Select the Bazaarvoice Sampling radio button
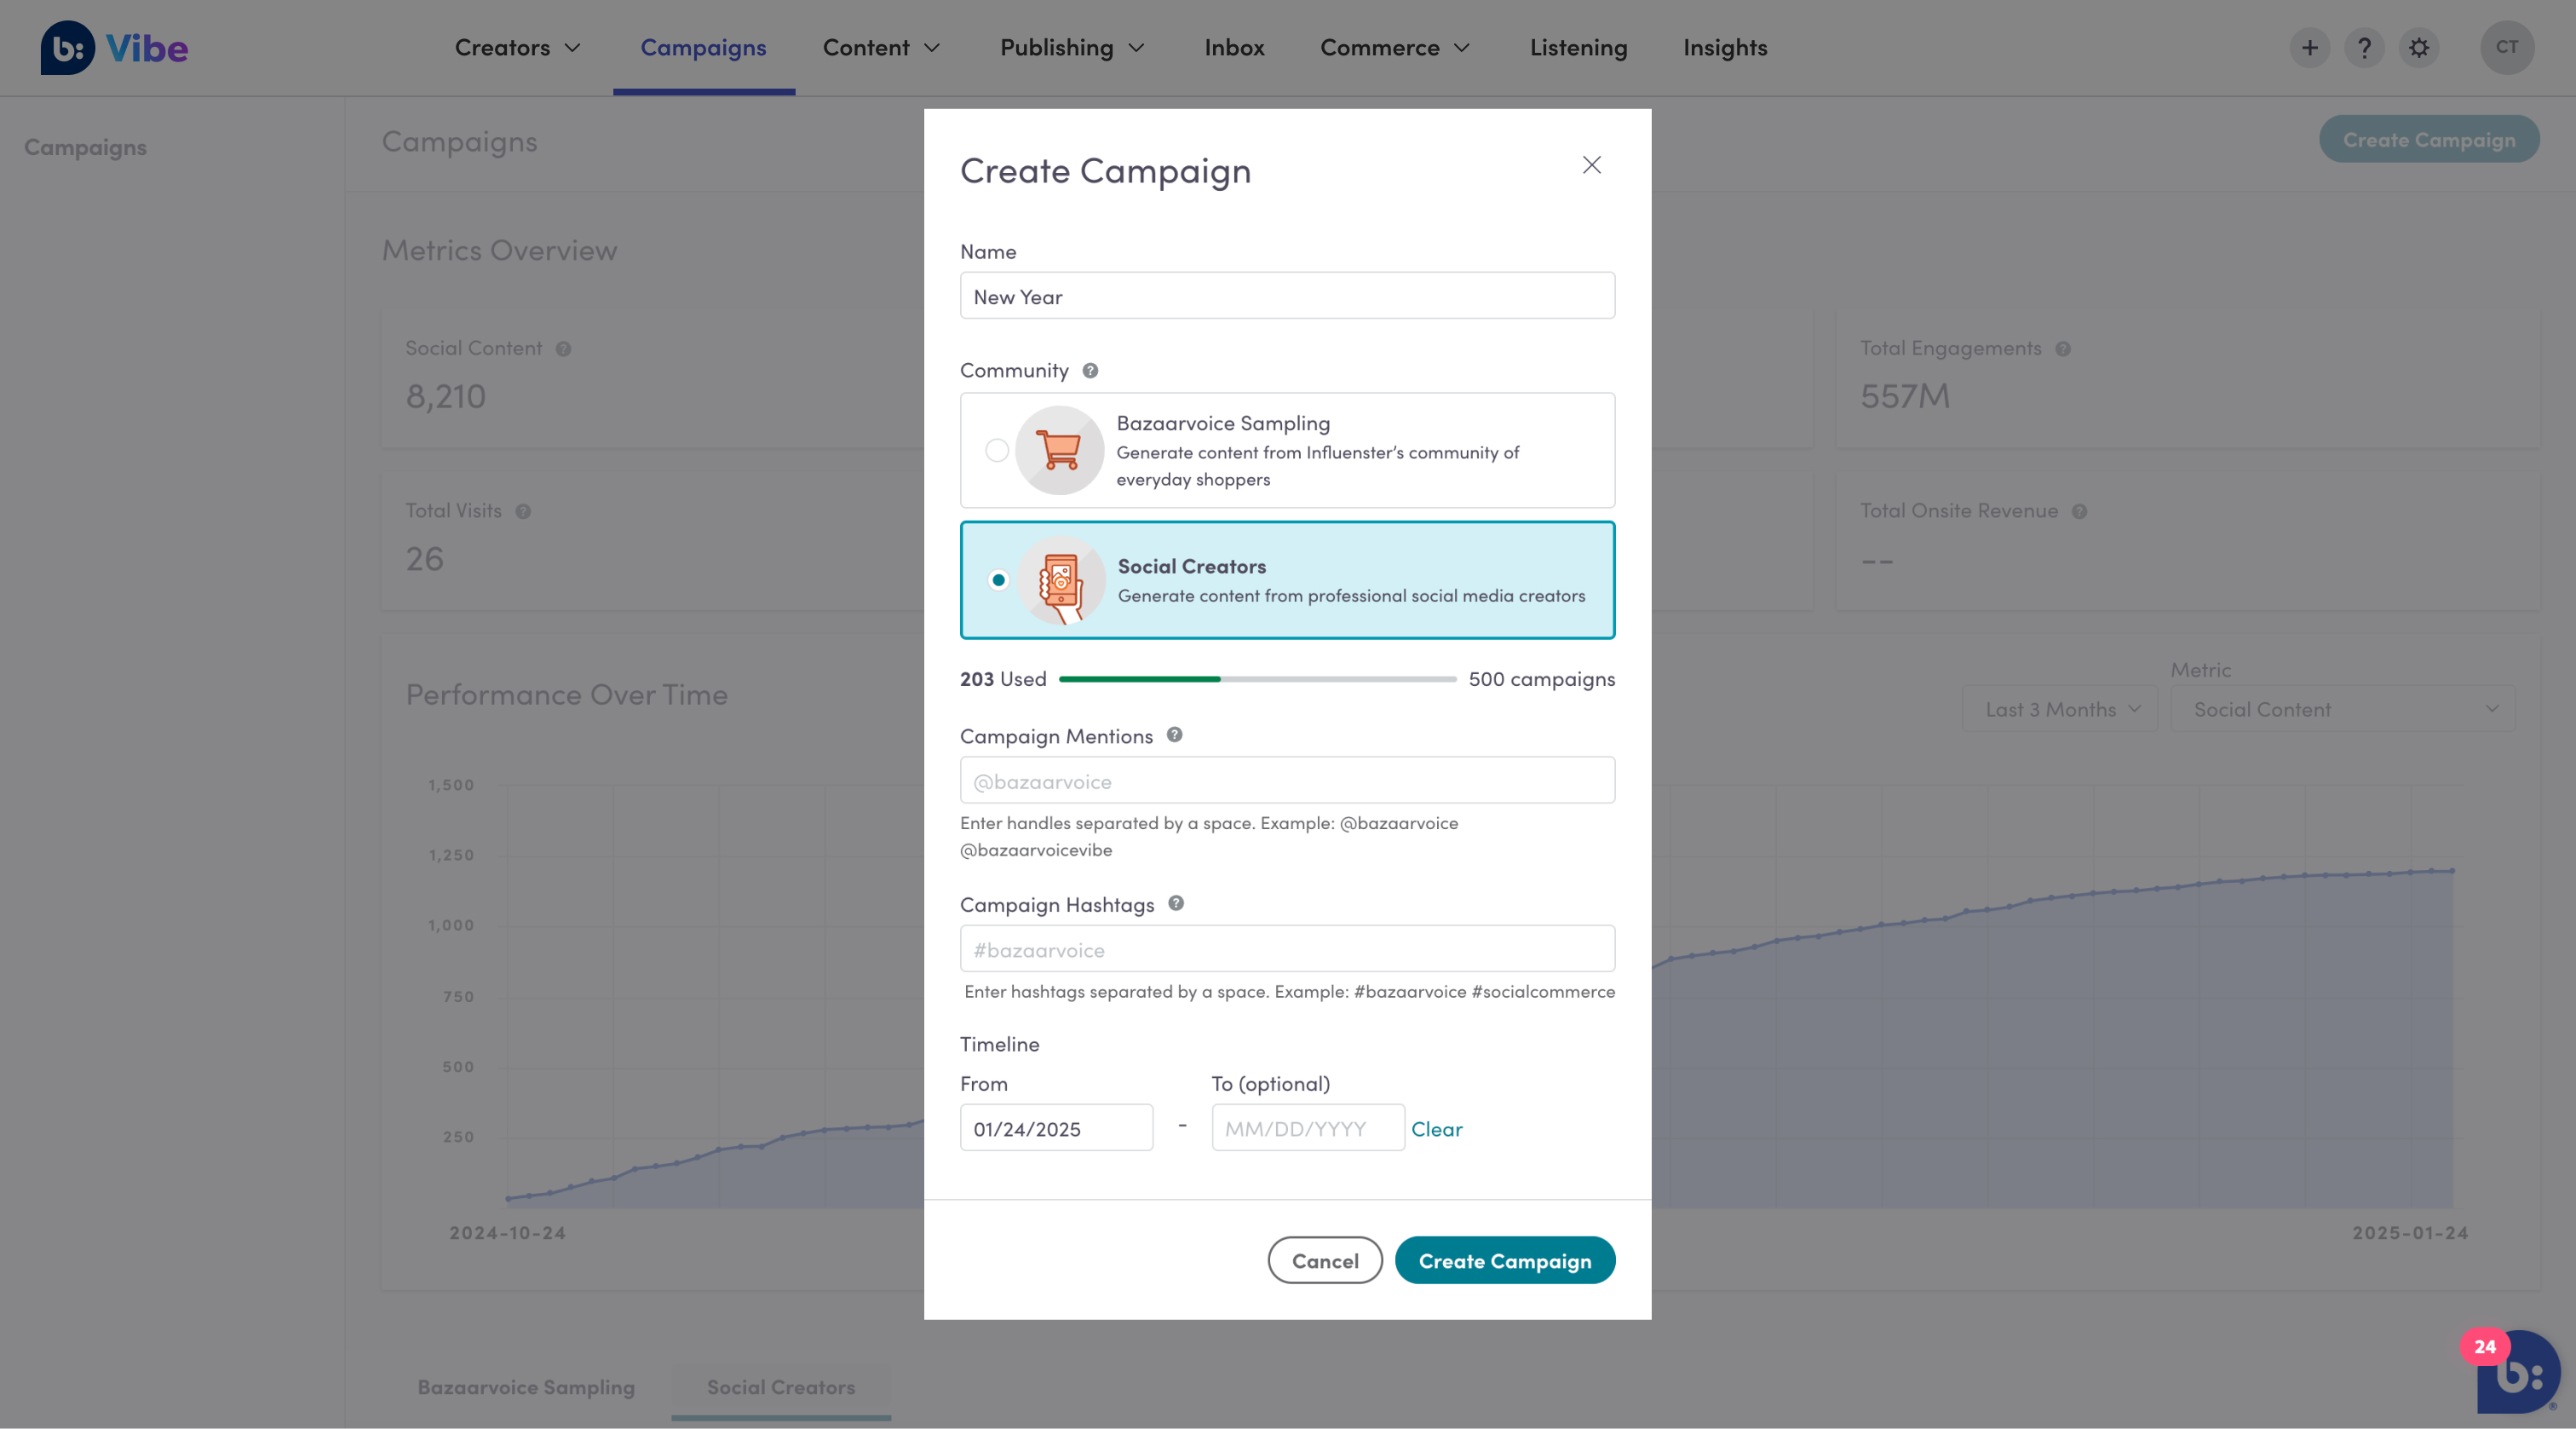Viewport: 2576px width, 1429px height. tap(996, 450)
